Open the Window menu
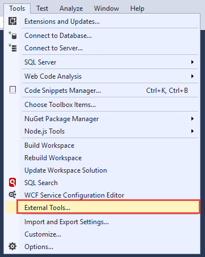205x257 pixels. tap(106, 8)
